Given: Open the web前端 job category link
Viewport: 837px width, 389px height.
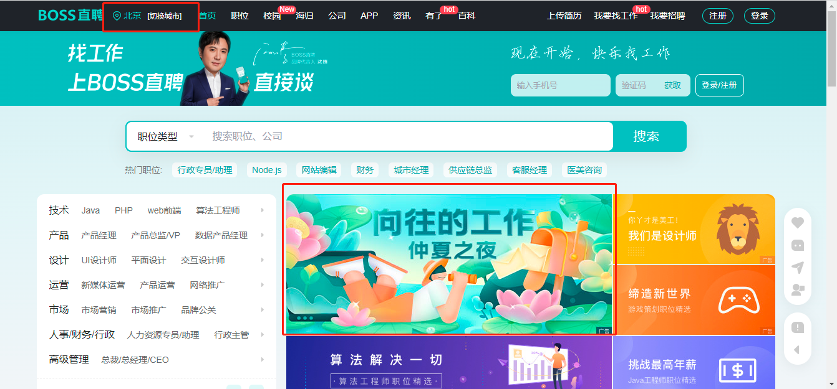Looking at the screenshot, I should point(165,210).
